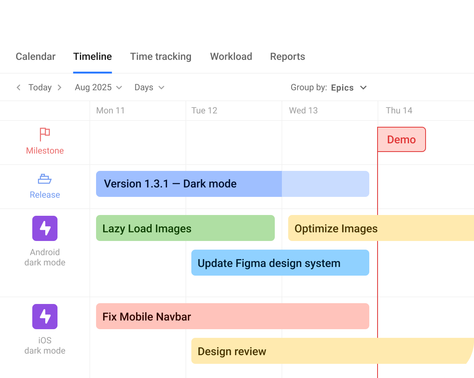The width and height of the screenshot is (474, 378).
Task: Open the Aug 2025 date picker dropdown
Action: pyautogui.click(x=98, y=87)
